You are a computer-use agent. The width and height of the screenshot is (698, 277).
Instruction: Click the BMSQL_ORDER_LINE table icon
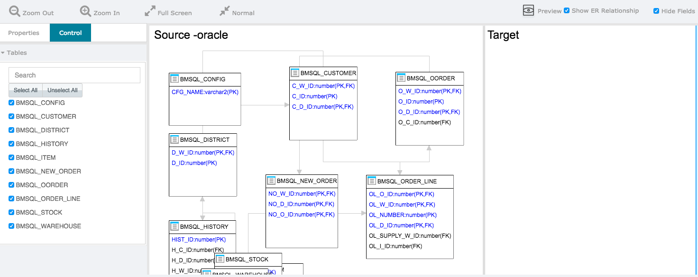click(x=372, y=181)
